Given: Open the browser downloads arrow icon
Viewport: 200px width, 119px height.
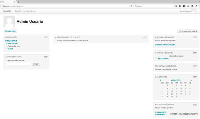Looking at the screenshot, I should click(188, 6).
